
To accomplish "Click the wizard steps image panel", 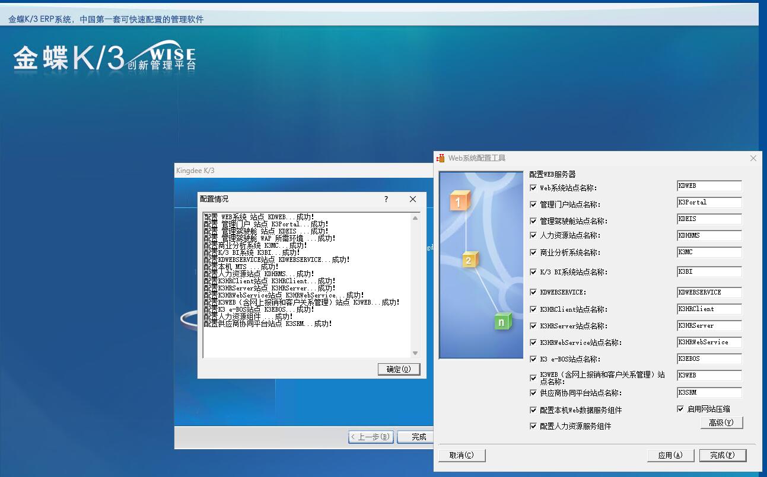I will (x=481, y=265).
